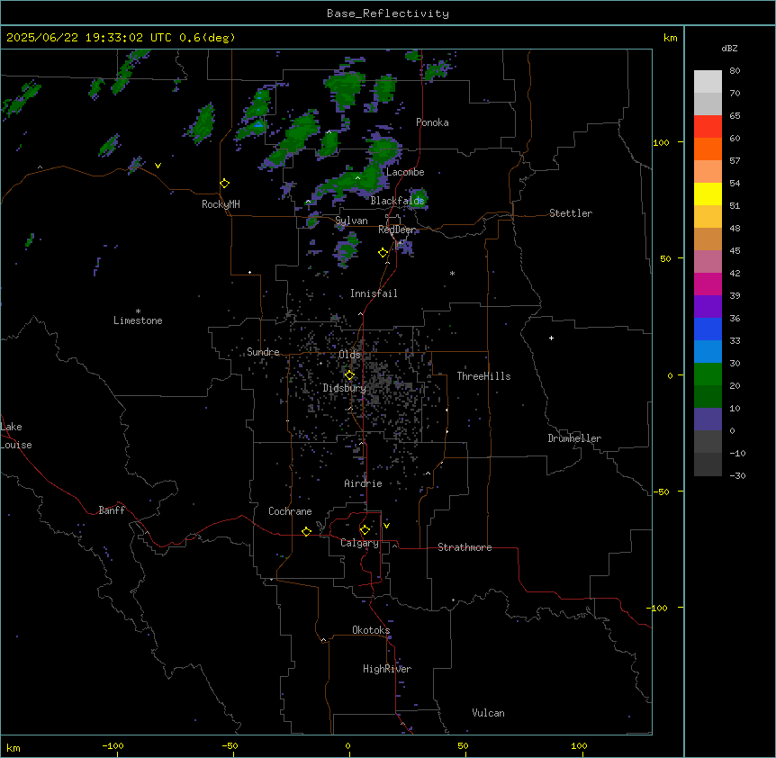Screen dimensions: 776x758
Task: Select the Airdrie label
Action: (363, 483)
